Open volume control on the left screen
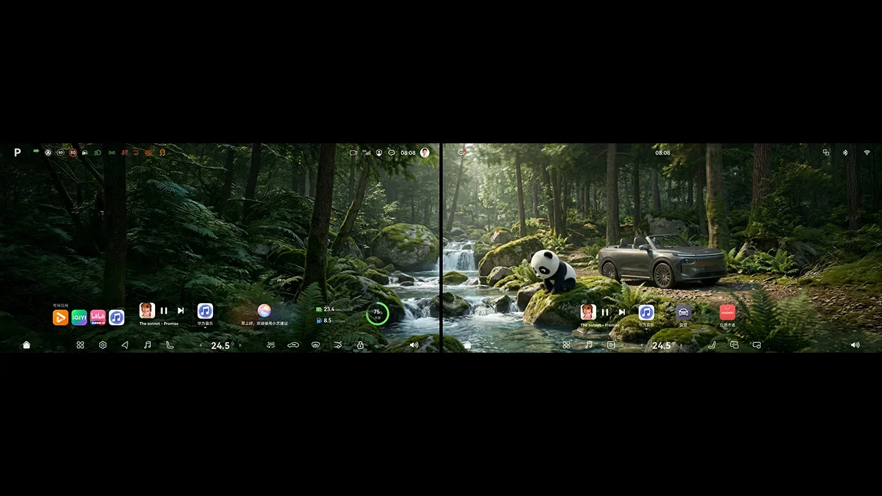Image resolution: width=882 pixels, height=496 pixels. (x=413, y=345)
